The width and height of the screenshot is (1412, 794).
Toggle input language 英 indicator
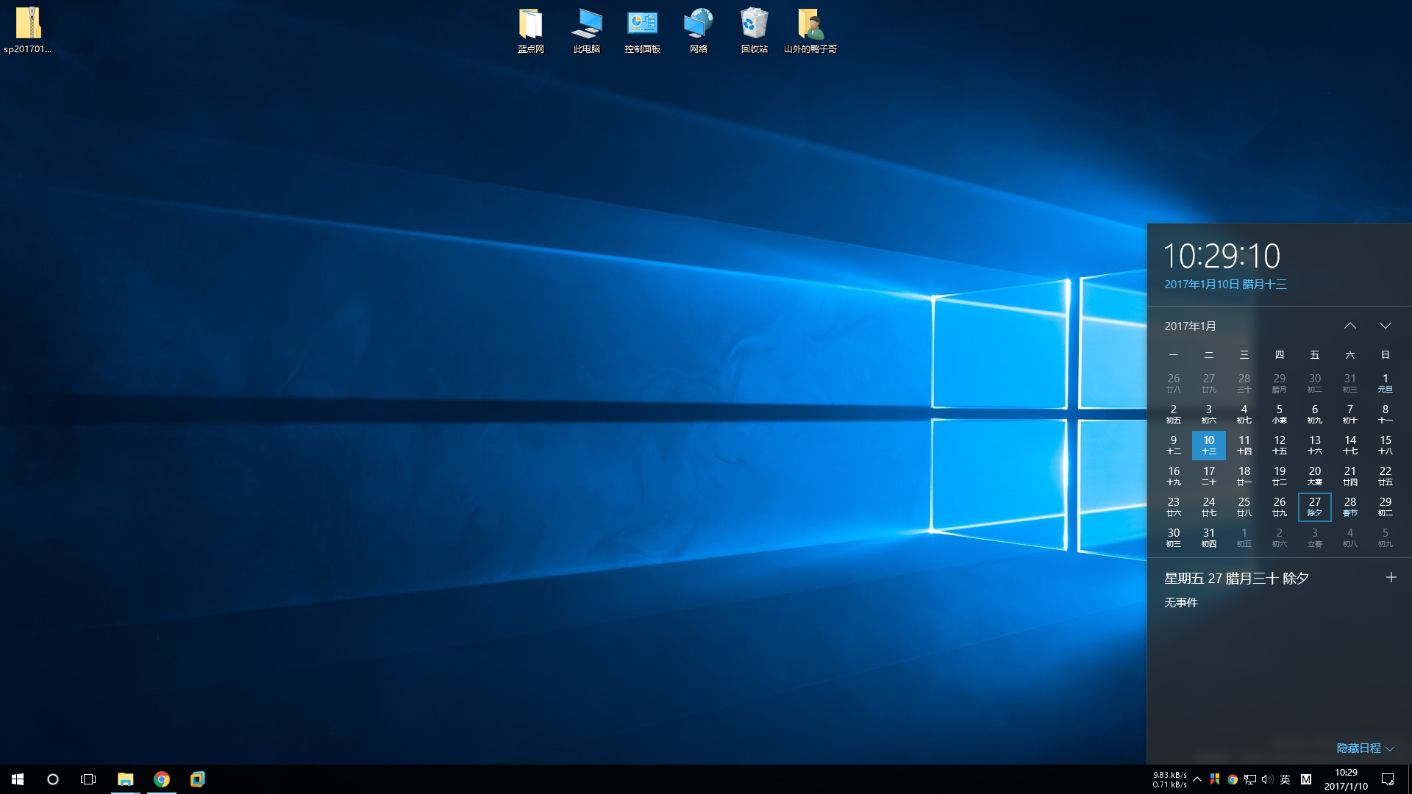(x=1285, y=779)
